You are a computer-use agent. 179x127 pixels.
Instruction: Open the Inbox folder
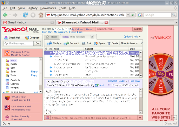13,60
